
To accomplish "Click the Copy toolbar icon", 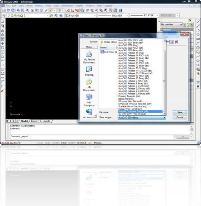I will click(37, 10).
